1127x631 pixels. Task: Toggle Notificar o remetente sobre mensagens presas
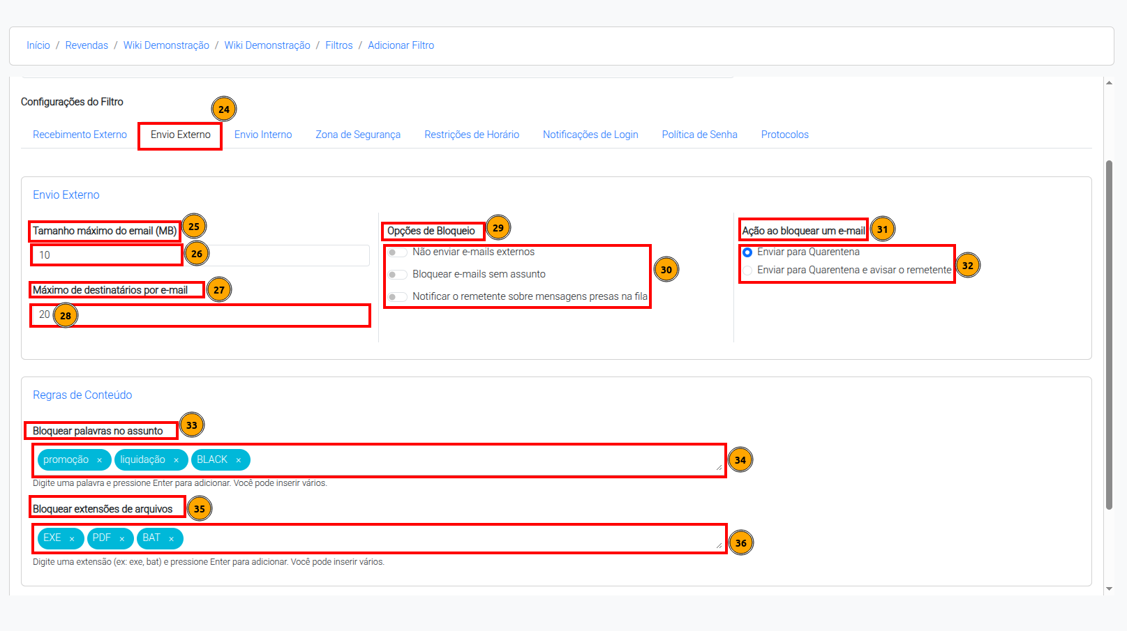point(398,297)
